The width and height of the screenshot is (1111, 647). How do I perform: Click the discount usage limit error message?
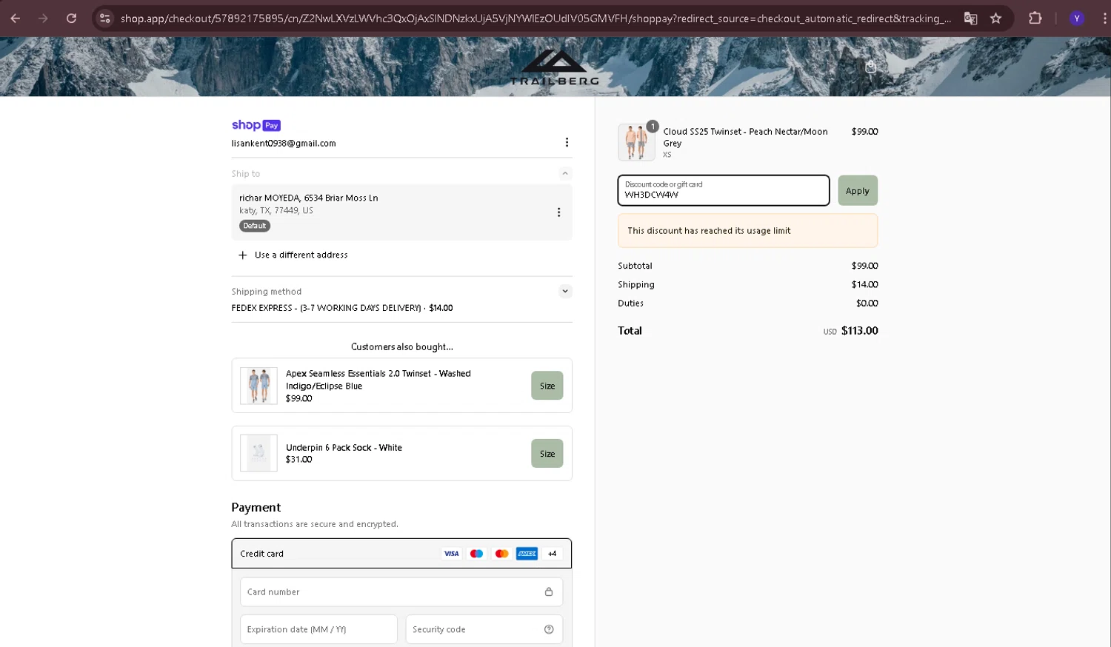748,231
